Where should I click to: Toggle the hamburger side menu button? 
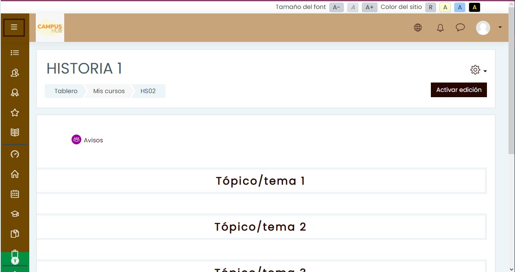tap(14, 28)
